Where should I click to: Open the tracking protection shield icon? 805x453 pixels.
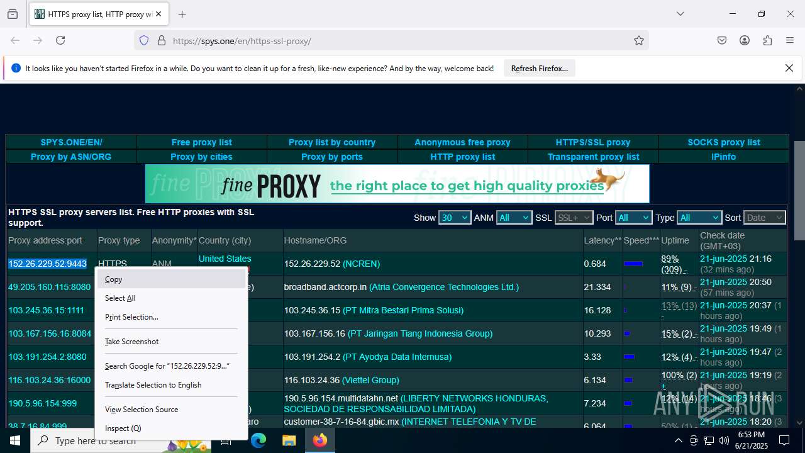point(144,40)
